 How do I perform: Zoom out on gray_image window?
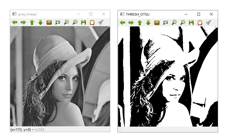coord(75,22)
